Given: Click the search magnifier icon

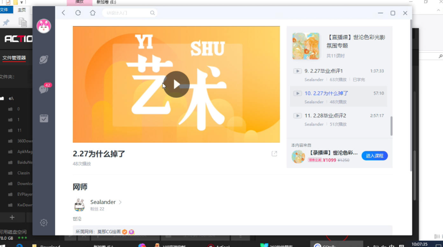Looking at the screenshot, I should (152, 13).
